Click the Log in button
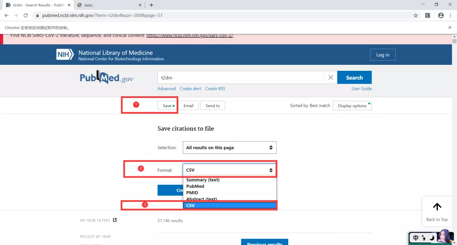The width and height of the screenshot is (457, 245). [383, 55]
